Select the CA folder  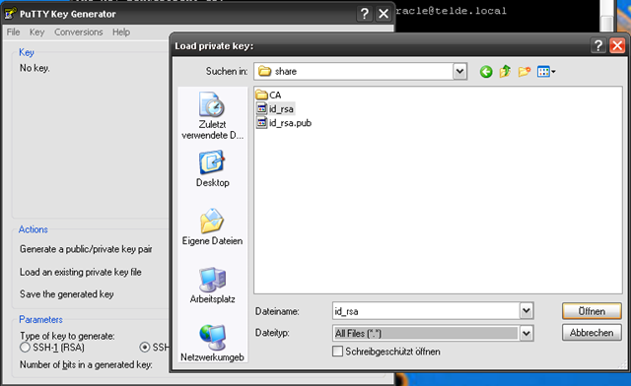click(x=268, y=95)
